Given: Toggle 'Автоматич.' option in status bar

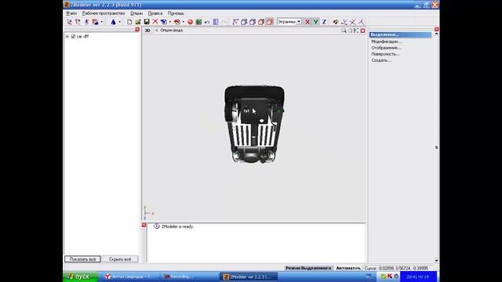Looking at the screenshot, I should 348,268.
